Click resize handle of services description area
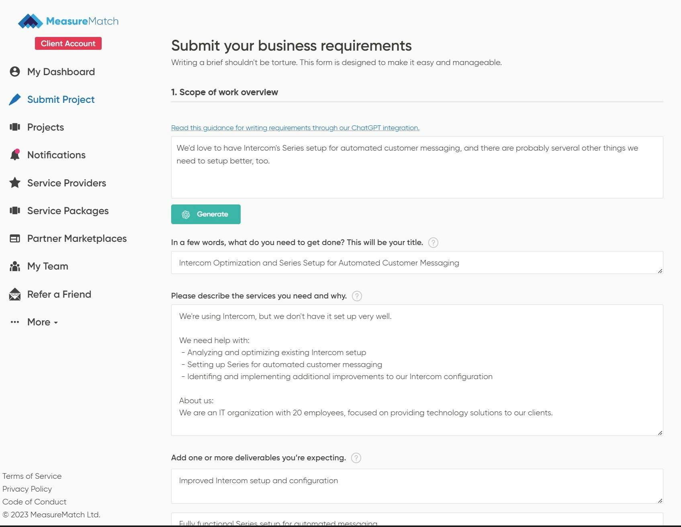The height and width of the screenshot is (527, 681). click(660, 433)
